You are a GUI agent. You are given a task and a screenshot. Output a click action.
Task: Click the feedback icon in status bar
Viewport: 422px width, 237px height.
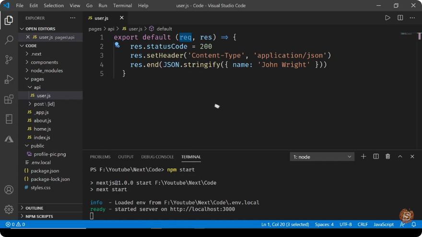coord(403,224)
